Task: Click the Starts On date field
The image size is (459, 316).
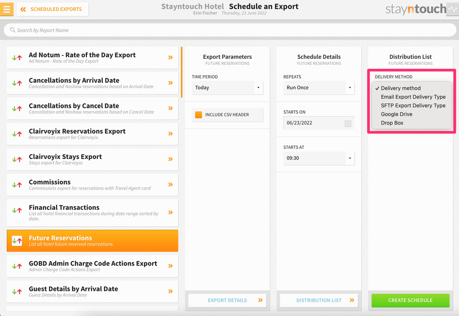Action: point(319,123)
